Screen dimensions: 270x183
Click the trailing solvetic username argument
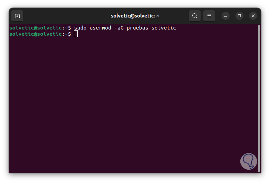[x=164, y=28]
